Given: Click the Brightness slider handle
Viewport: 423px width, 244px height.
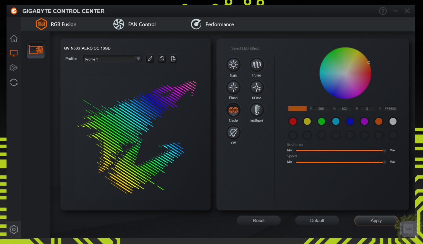Looking at the screenshot, I should (x=384, y=151).
